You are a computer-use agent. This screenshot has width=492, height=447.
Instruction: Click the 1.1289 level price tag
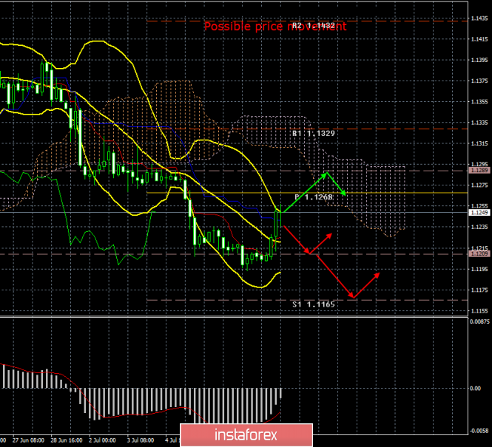(x=479, y=171)
